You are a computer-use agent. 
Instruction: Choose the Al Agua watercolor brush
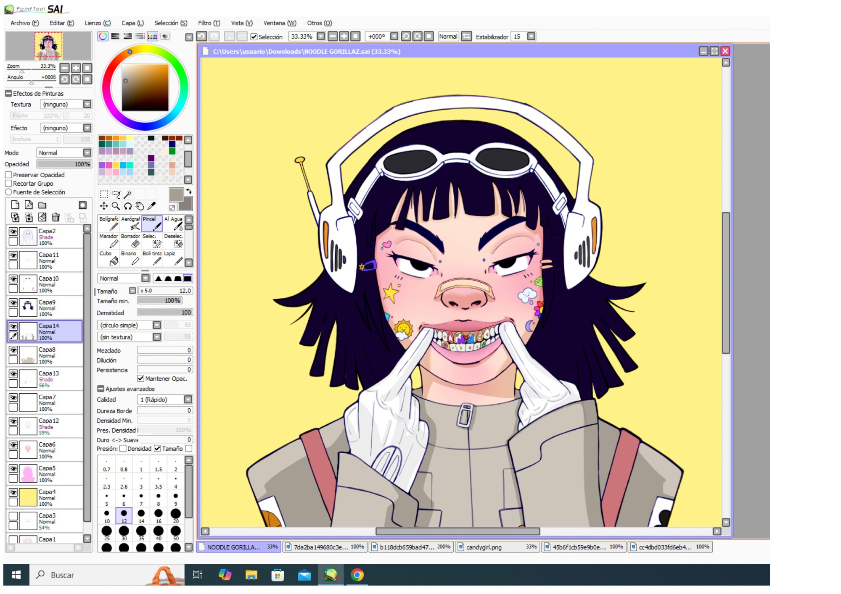pyautogui.click(x=173, y=223)
